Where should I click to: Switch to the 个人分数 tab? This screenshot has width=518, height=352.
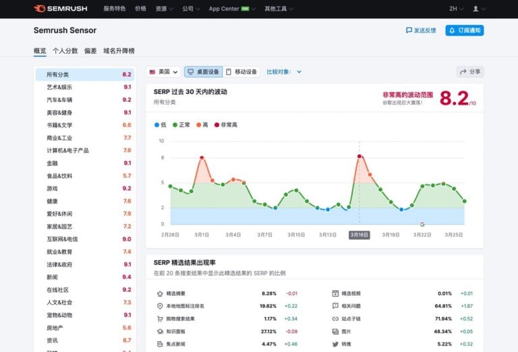[65, 51]
